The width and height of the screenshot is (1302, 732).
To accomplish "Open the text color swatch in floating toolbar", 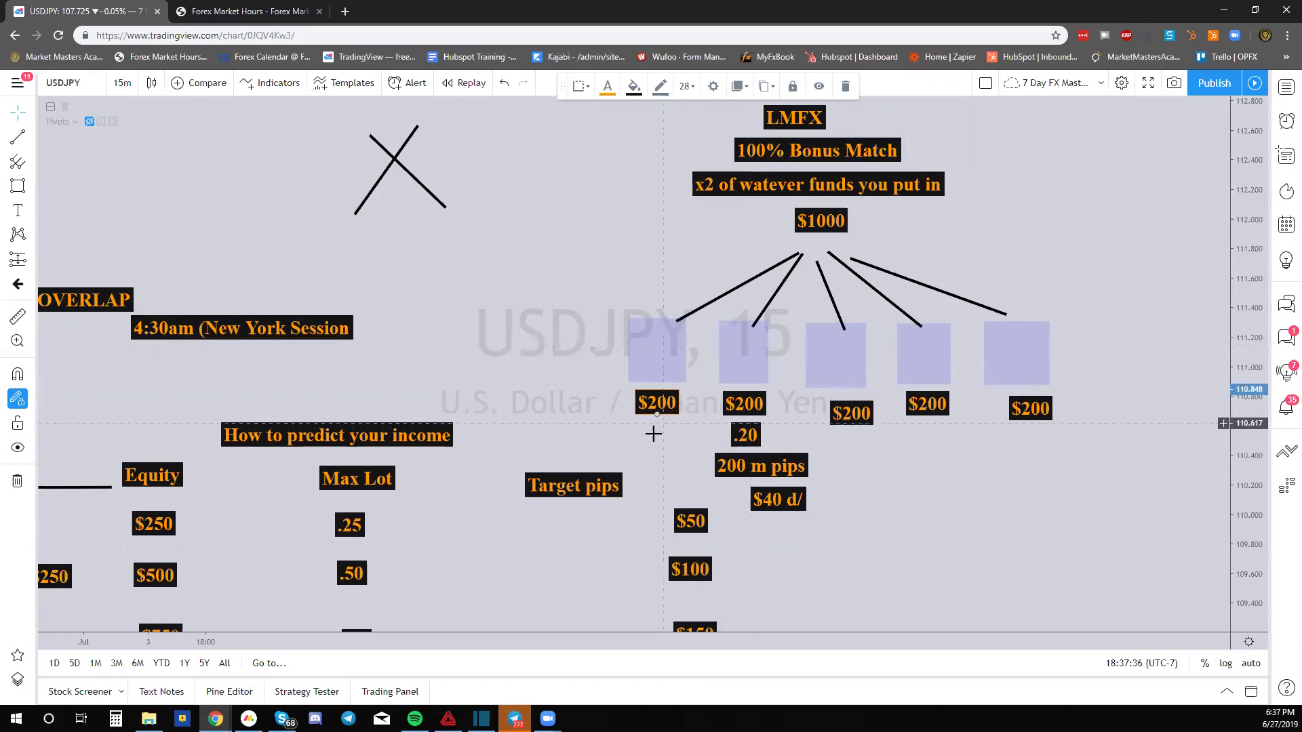I will coord(608,86).
